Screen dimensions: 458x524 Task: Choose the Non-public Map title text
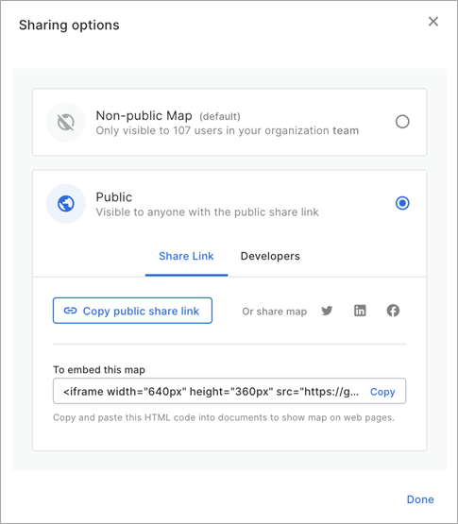point(144,115)
